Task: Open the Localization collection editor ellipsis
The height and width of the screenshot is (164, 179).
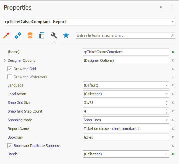Action: tap(167, 94)
